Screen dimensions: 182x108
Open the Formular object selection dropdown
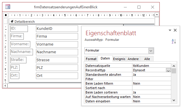151,51
